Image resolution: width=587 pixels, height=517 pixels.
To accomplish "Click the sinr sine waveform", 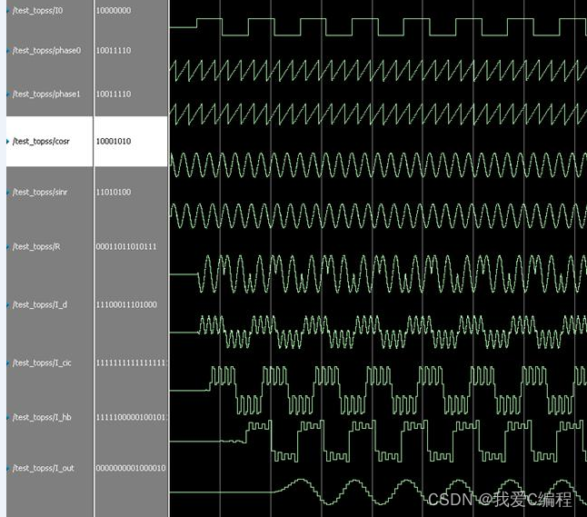I will point(378,215).
